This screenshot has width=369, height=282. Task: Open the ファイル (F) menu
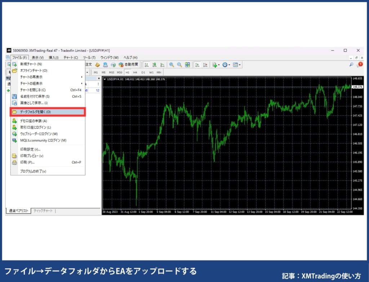pos(19,58)
